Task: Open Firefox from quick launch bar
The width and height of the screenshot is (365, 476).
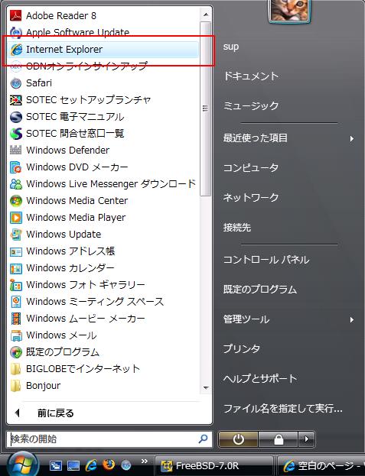Action: point(109,465)
